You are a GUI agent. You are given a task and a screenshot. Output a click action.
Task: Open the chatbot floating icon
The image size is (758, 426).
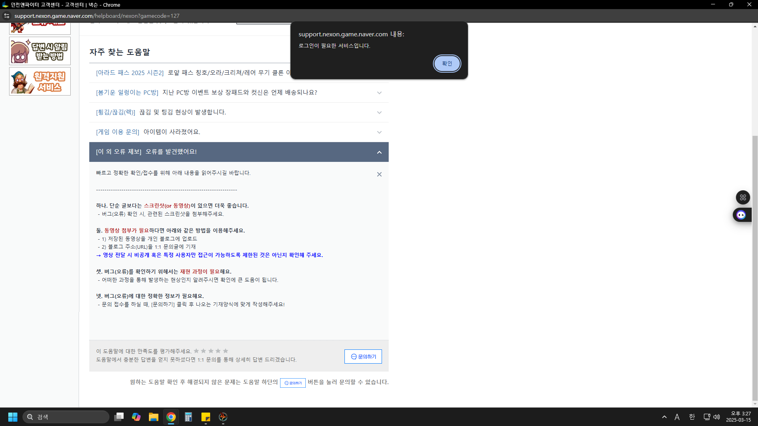741,215
